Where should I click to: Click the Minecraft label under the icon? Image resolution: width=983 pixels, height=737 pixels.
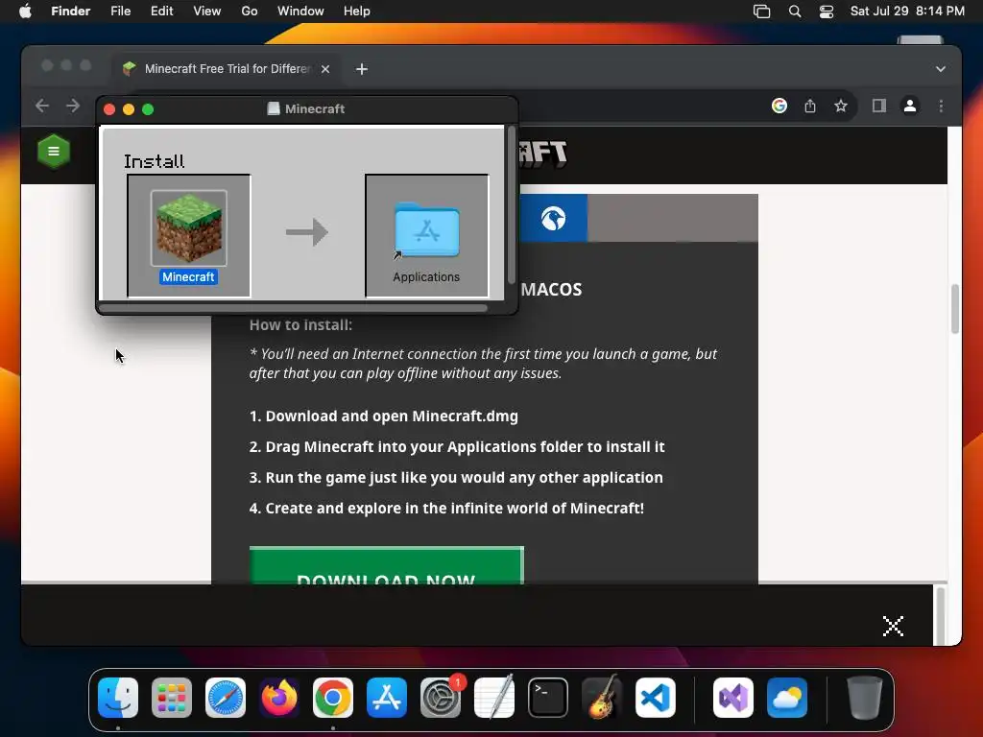[x=189, y=277]
